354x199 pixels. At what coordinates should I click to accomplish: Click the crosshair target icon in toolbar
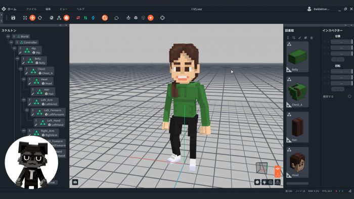tap(162, 18)
